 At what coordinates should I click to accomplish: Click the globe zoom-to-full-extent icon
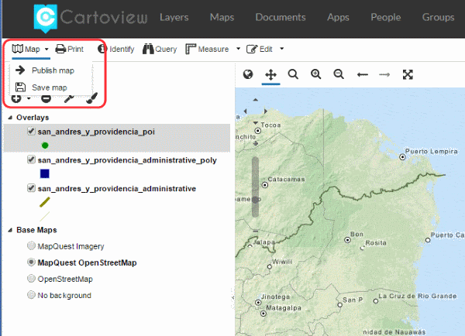pyautogui.click(x=248, y=74)
